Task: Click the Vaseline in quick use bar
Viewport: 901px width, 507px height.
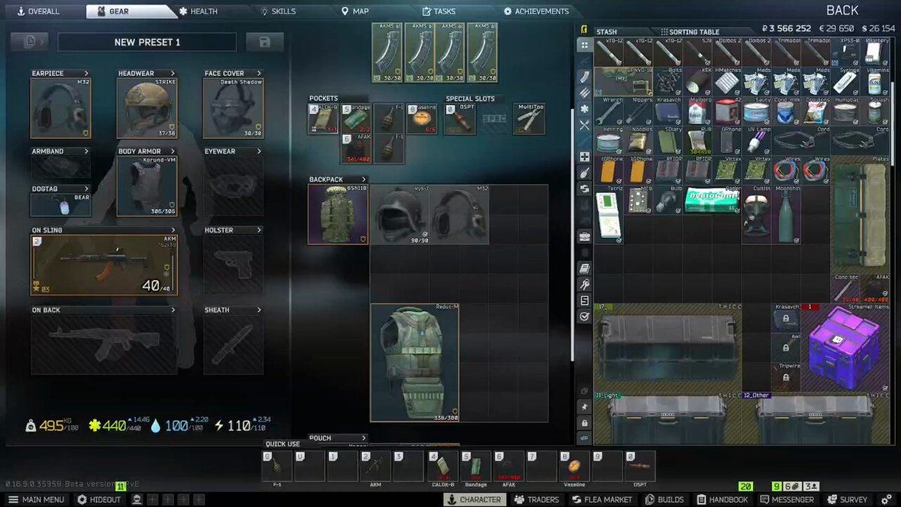Action: pos(574,466)
